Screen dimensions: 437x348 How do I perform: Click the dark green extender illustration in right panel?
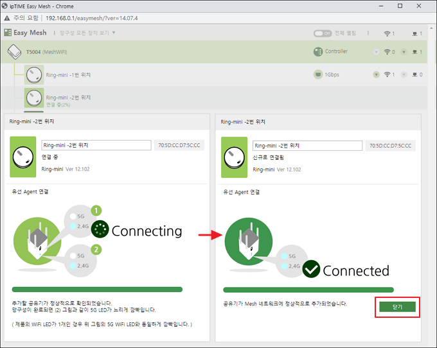click(249, 241)
